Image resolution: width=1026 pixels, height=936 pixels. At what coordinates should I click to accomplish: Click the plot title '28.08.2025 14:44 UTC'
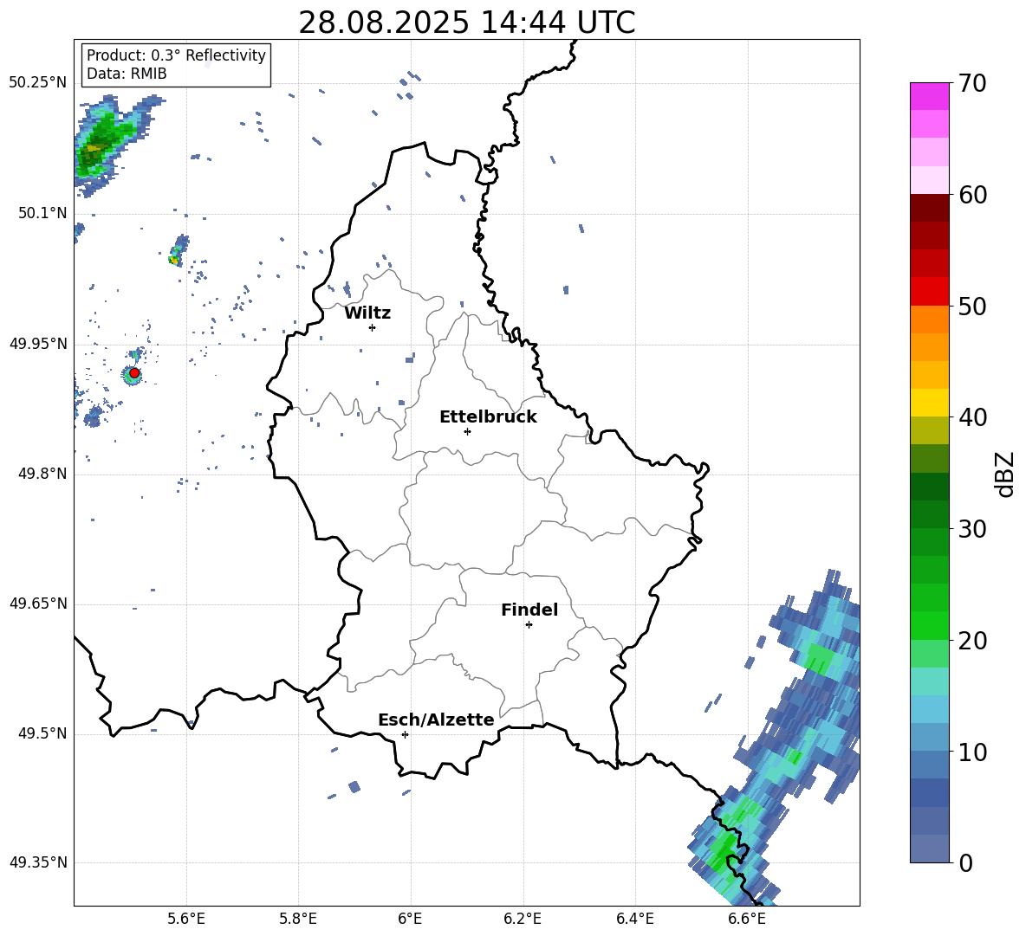tap(466, 23)
